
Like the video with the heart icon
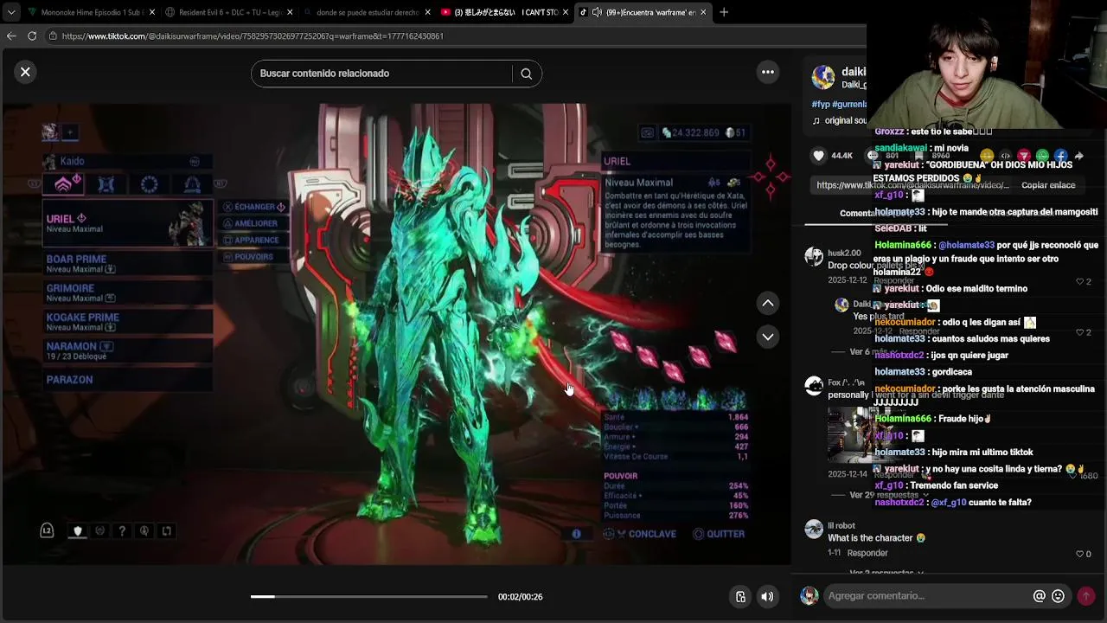pos(818,156)
